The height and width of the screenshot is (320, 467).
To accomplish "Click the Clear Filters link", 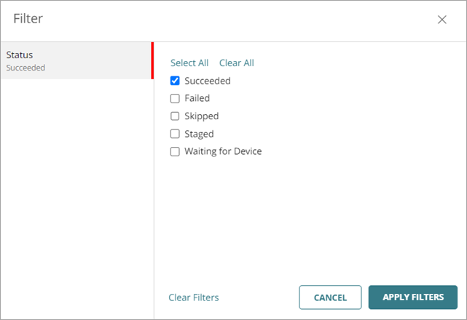I will click(193, 297).
